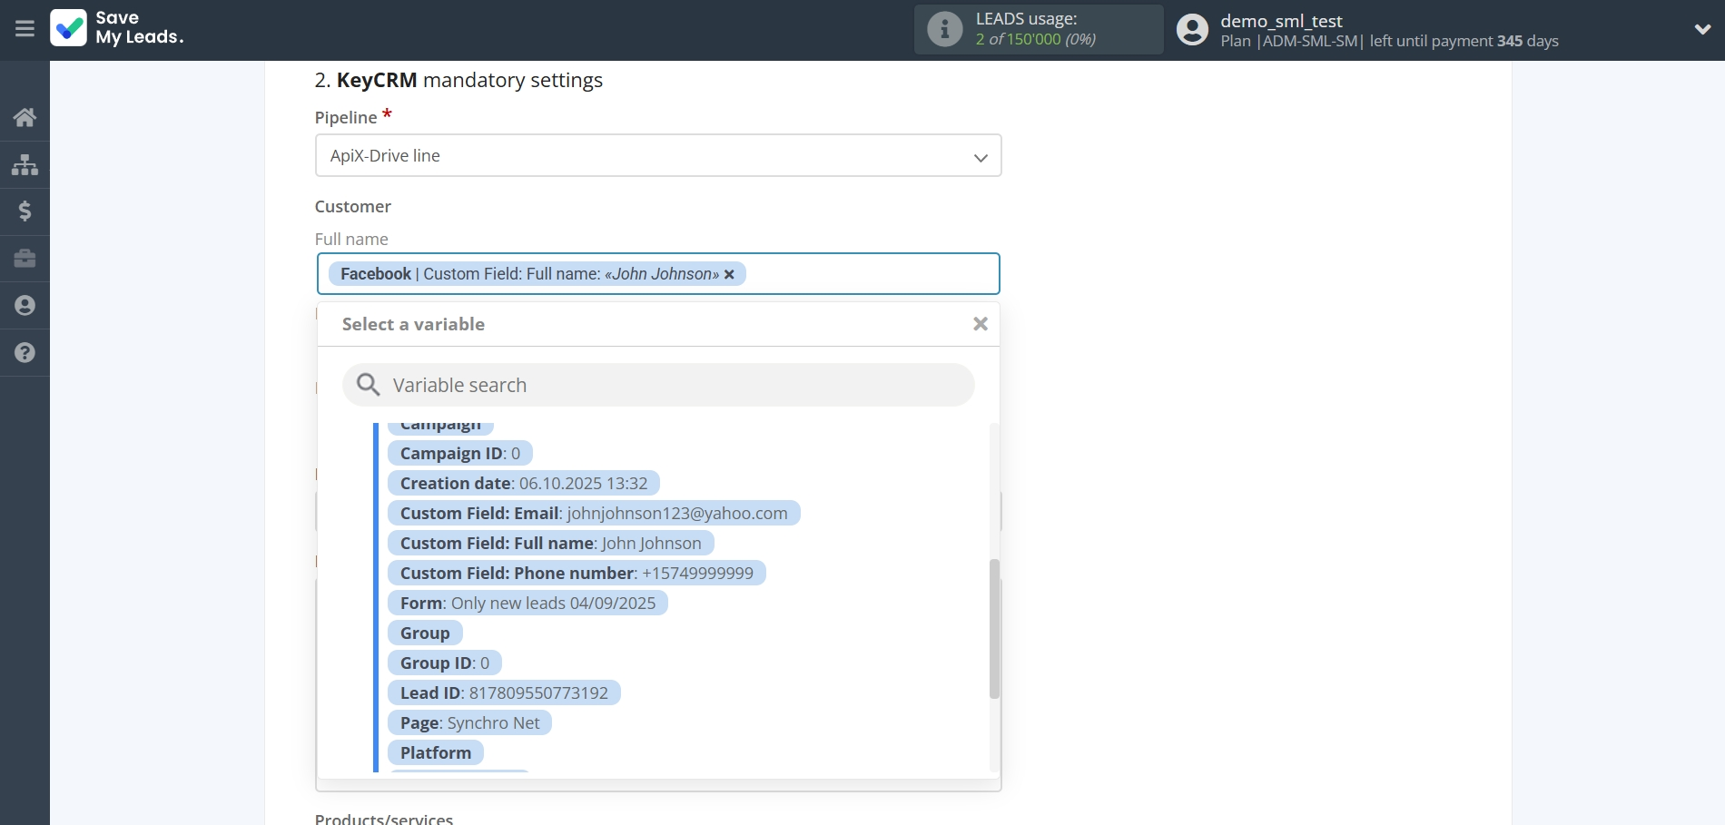Click inside the Variable search field
1725x825 pixels.
pyautogui.click(x=636, y=385)
